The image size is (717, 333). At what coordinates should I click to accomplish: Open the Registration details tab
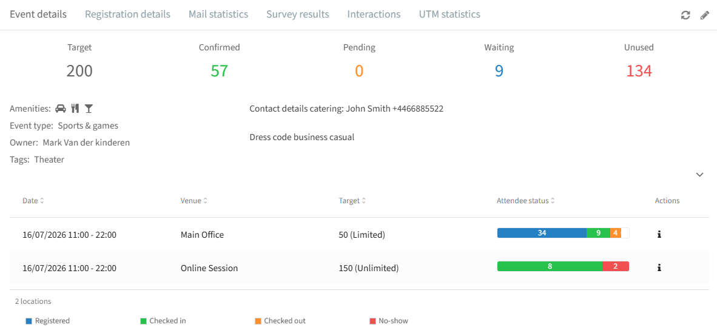127,14
